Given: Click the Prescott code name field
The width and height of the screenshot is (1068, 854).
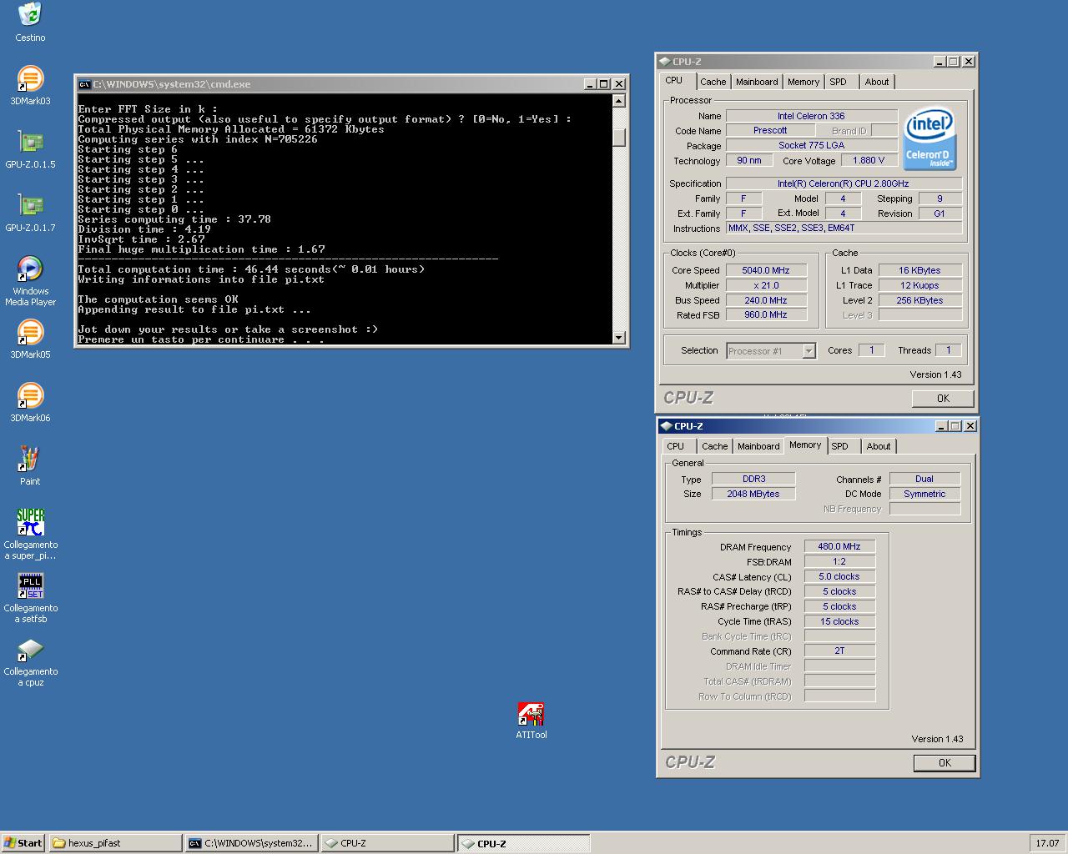Looking at the screenshot, I should 769,130.
